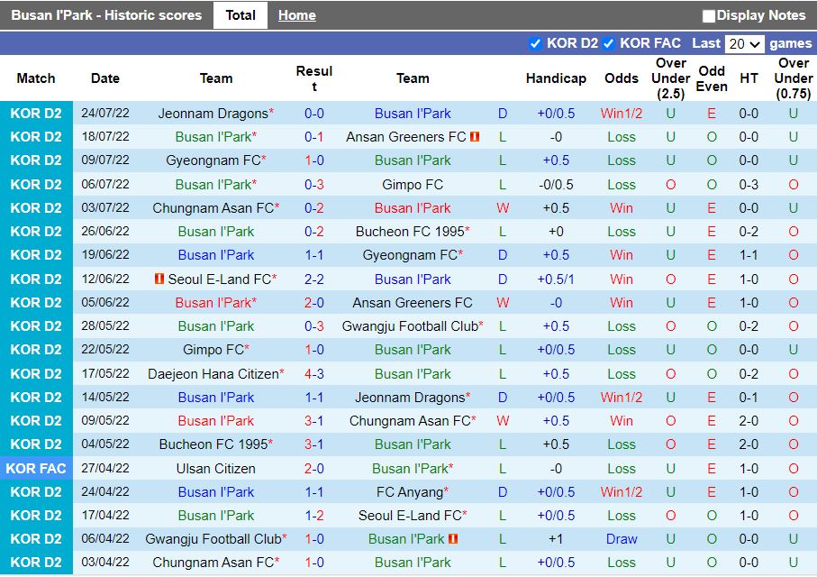Select the Match column header
The image size is (817, 577).
[x=36, y=78]
